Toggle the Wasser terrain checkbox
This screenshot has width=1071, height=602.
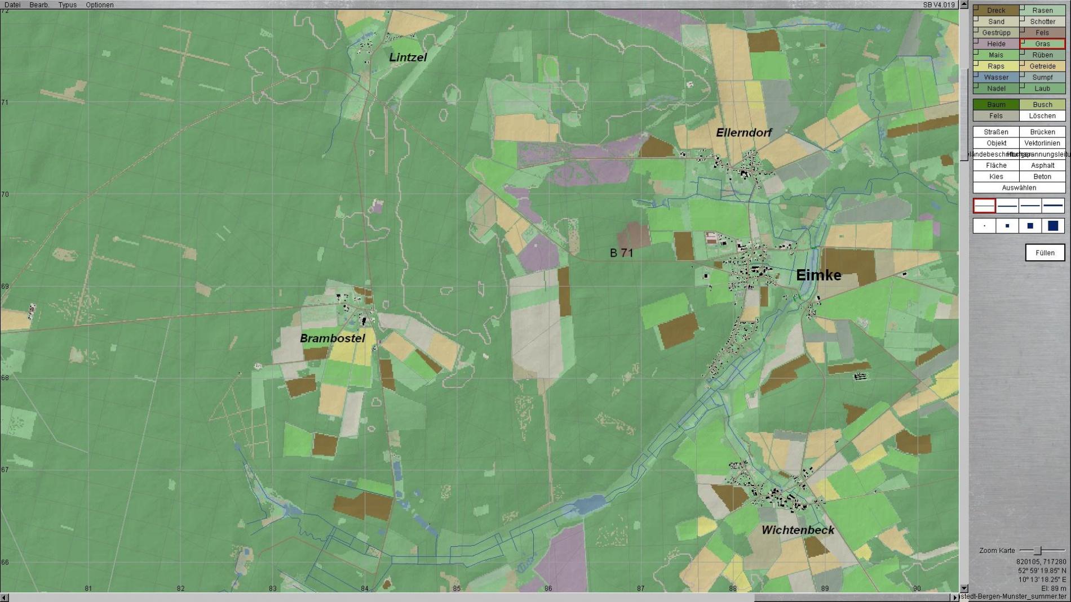click(x=976, y=74)
